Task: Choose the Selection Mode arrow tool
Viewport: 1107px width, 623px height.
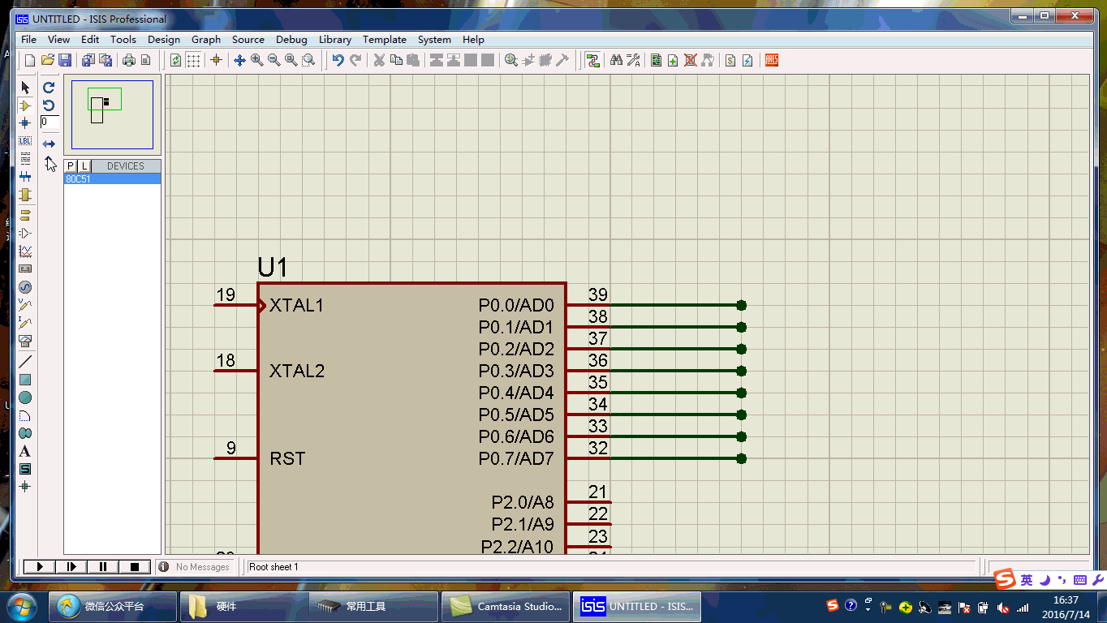Action: pyautogui.click(x=25, y=88)
